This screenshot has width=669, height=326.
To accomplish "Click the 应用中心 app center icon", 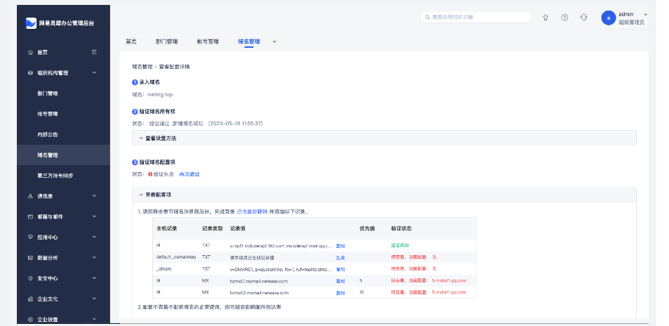I will pos(30,237).
